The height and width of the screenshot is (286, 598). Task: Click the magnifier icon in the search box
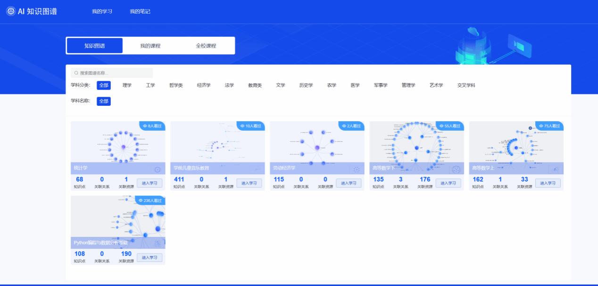click(x=76, y=73)
